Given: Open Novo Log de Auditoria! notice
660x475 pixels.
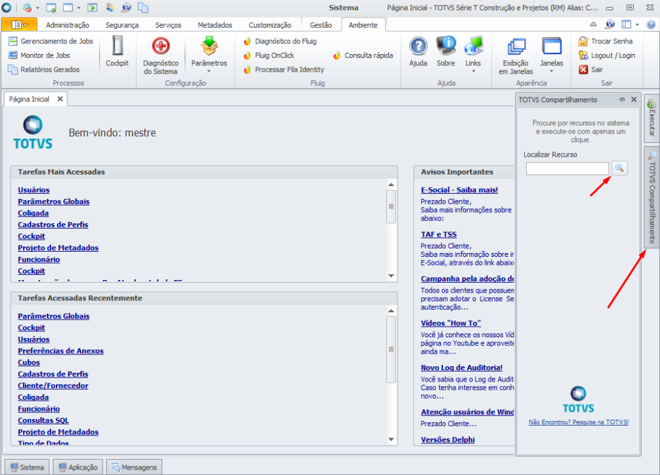Looking at the screenshot, I should (462, 368).
